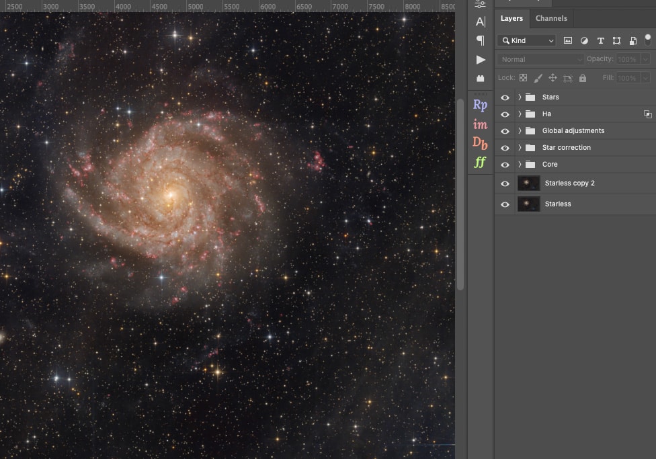The width and height of the screenshot is (656, 459).
Task: Click the Starless layer thumbnail
Action: (529, 204)
